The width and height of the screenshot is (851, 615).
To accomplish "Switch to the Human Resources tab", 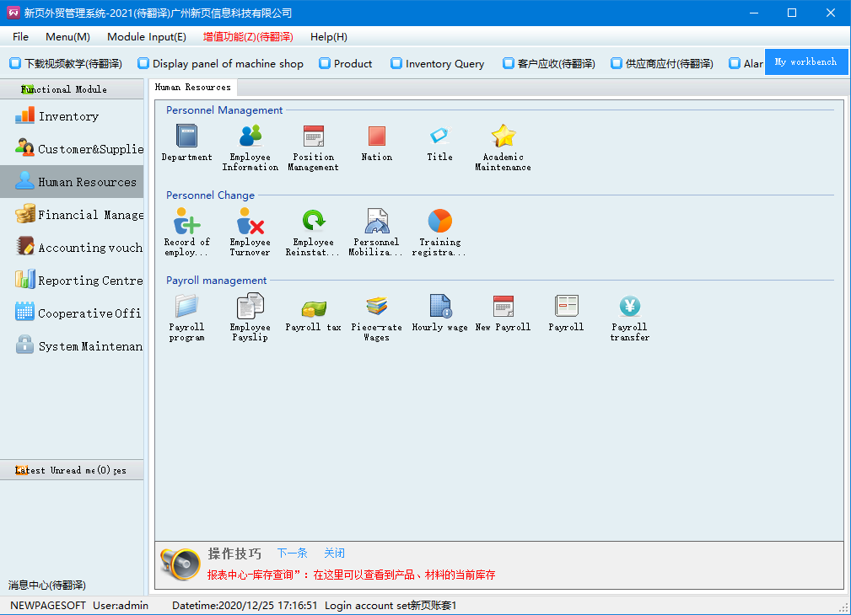I will point(193,88).
